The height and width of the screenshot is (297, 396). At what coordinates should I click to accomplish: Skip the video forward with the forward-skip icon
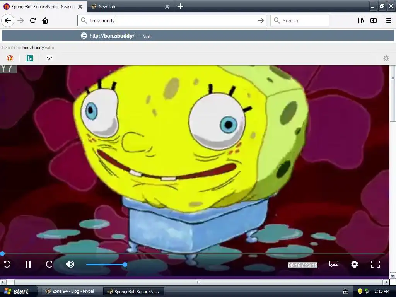tap(49, 264)
